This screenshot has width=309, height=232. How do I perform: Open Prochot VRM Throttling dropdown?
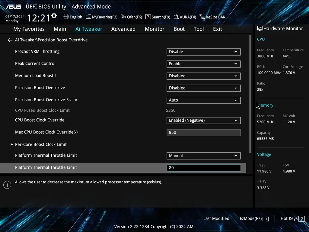[x=204, y=52]
